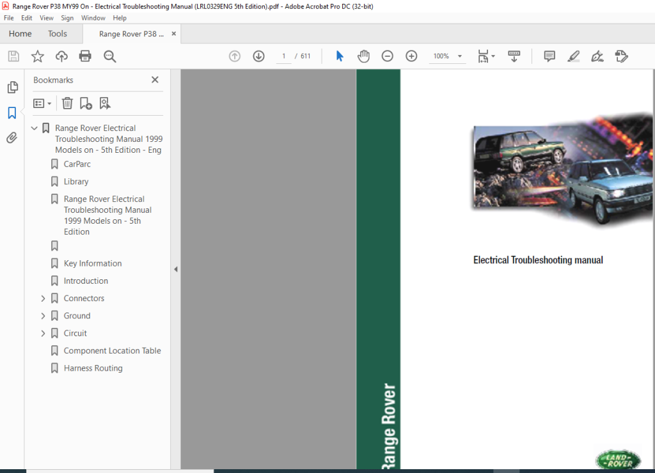The height and width of the screenshot is (473, 655).
Task: Toggle the Bookmarks side panel icon
Action: pos(12,112)
